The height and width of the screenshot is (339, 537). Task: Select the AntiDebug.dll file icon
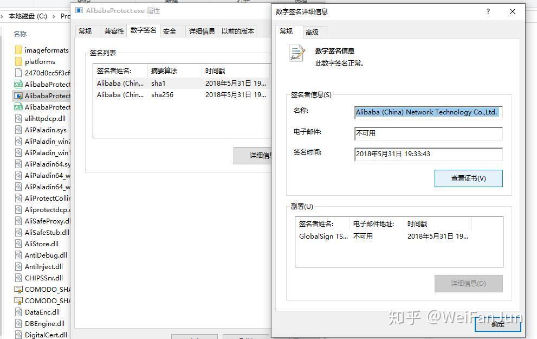[18, 255]
